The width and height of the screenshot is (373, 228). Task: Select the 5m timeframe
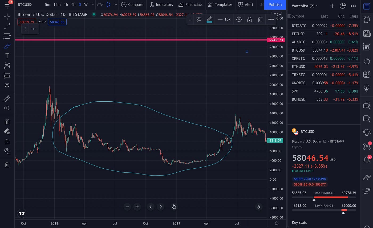point(47,5)
